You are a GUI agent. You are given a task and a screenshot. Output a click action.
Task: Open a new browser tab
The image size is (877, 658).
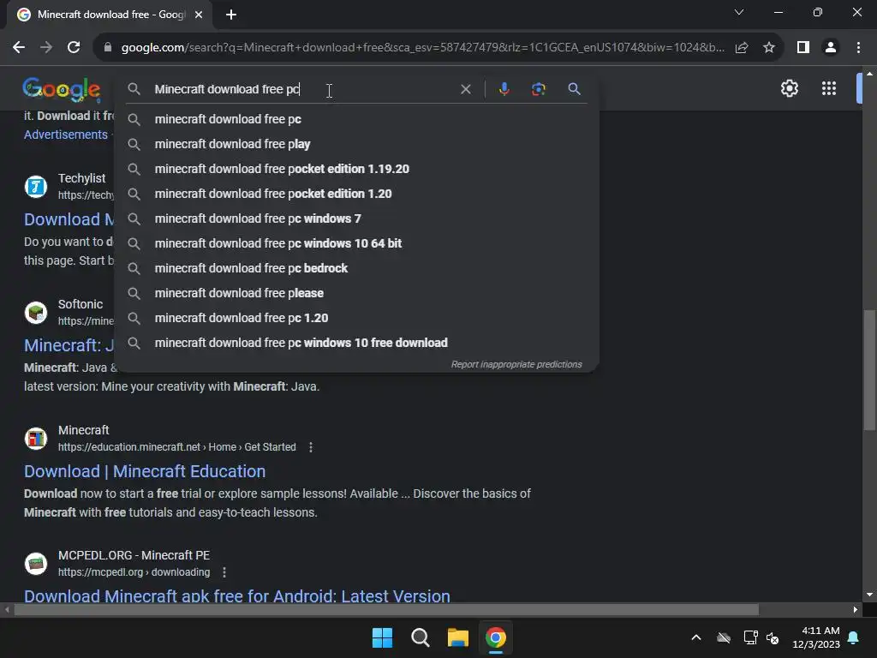click(x=231, y=15)
